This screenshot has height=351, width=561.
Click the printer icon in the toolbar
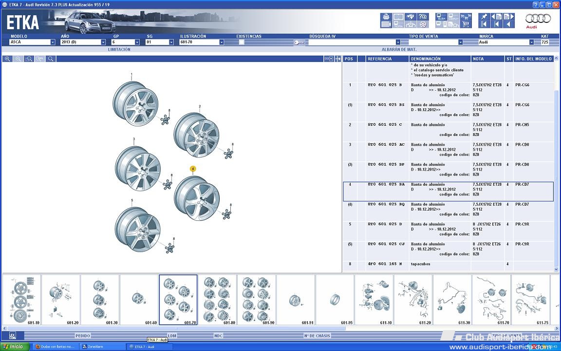click(x=386, y=17)
